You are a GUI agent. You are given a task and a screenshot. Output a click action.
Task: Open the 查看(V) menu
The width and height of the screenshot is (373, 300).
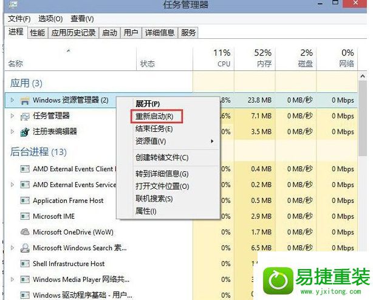pos(82,19)
